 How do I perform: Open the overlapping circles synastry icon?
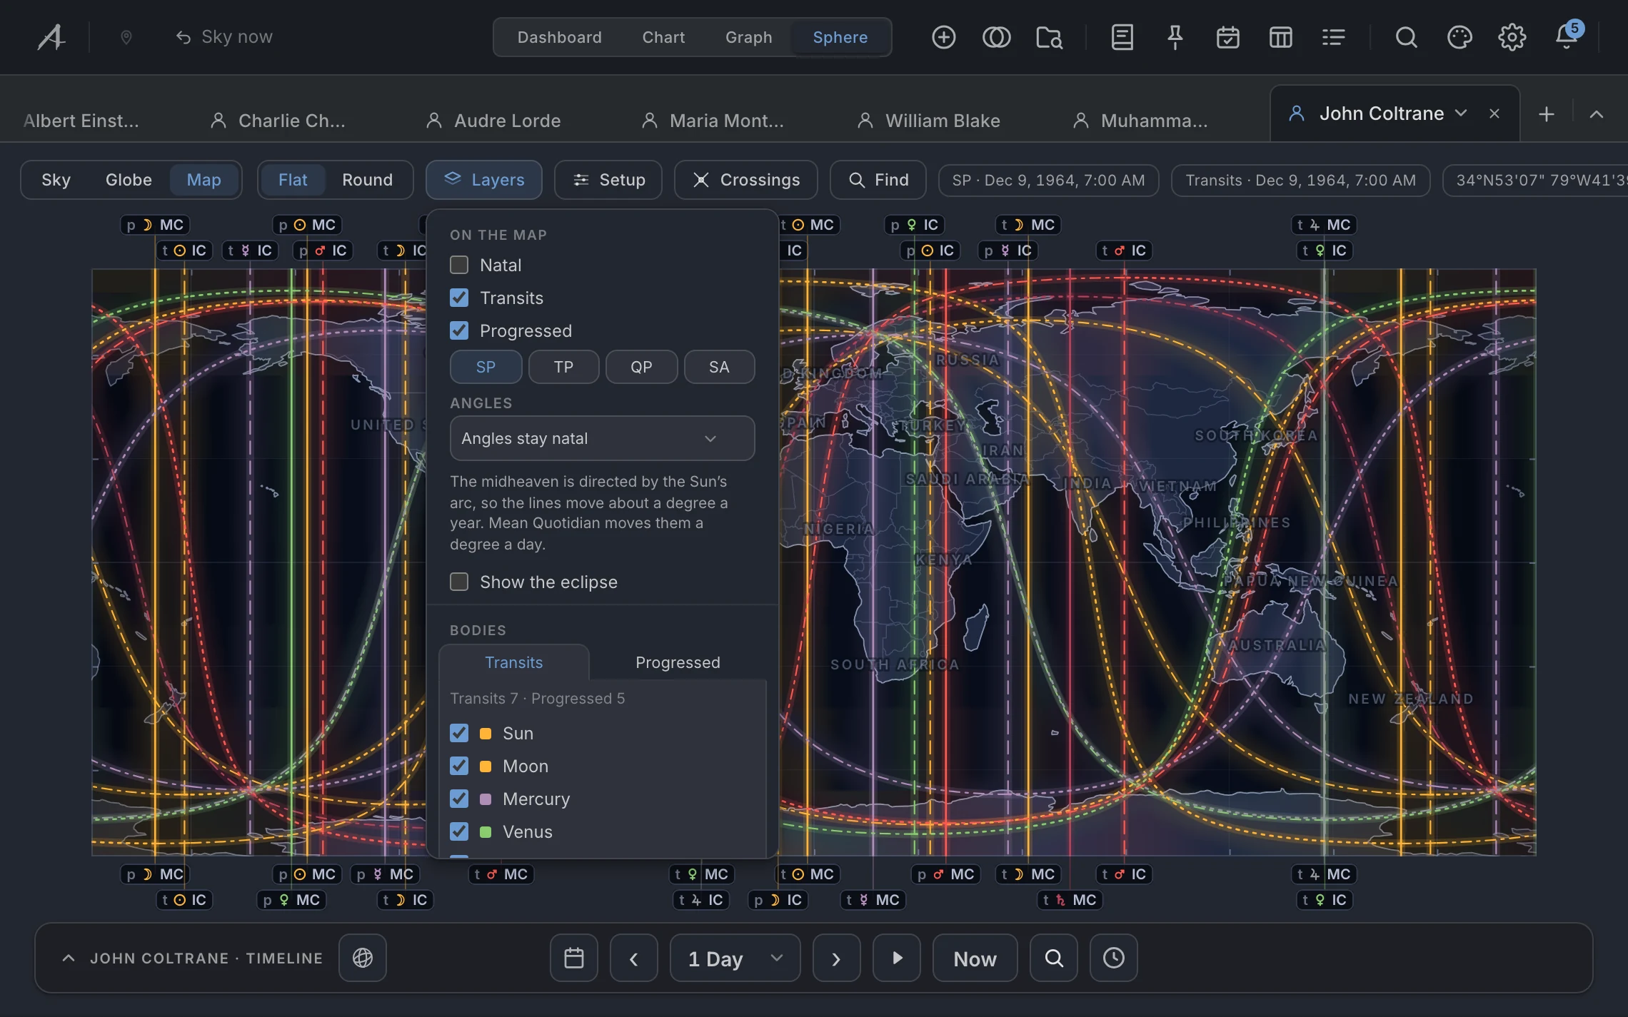[x=996, y=37]
